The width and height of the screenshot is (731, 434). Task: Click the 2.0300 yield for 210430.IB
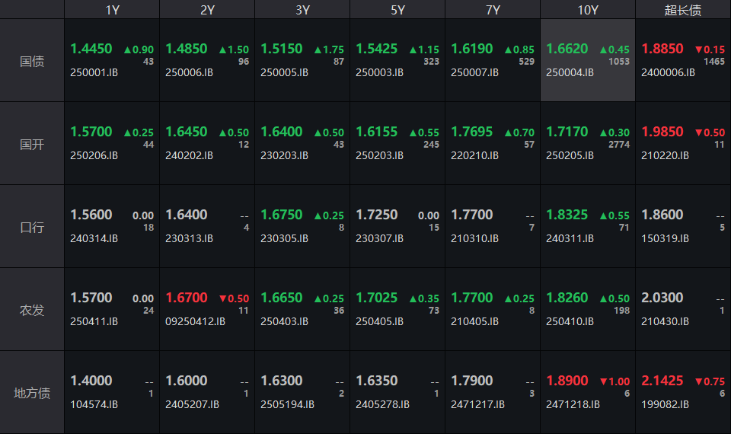click(662, 298)
